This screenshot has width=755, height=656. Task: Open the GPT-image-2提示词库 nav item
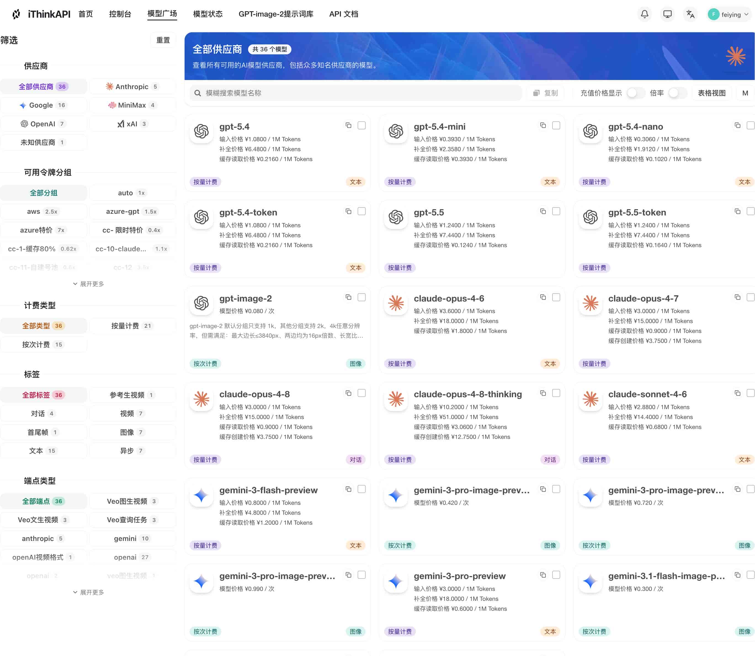point(276,14)
